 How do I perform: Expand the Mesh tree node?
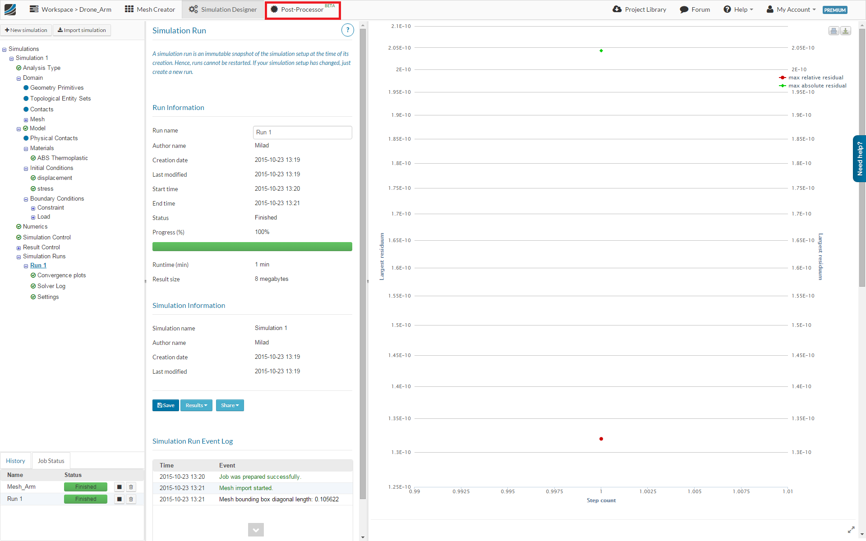pyautogui.click(x=26, y=120)
